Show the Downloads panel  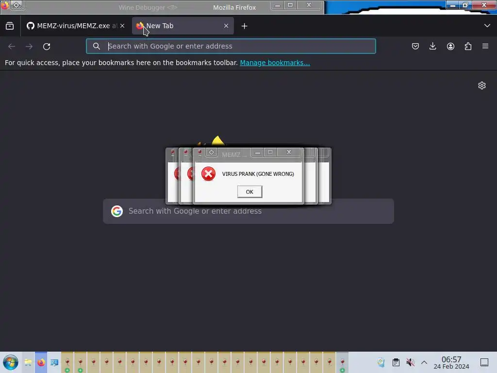tap(432, 46)
